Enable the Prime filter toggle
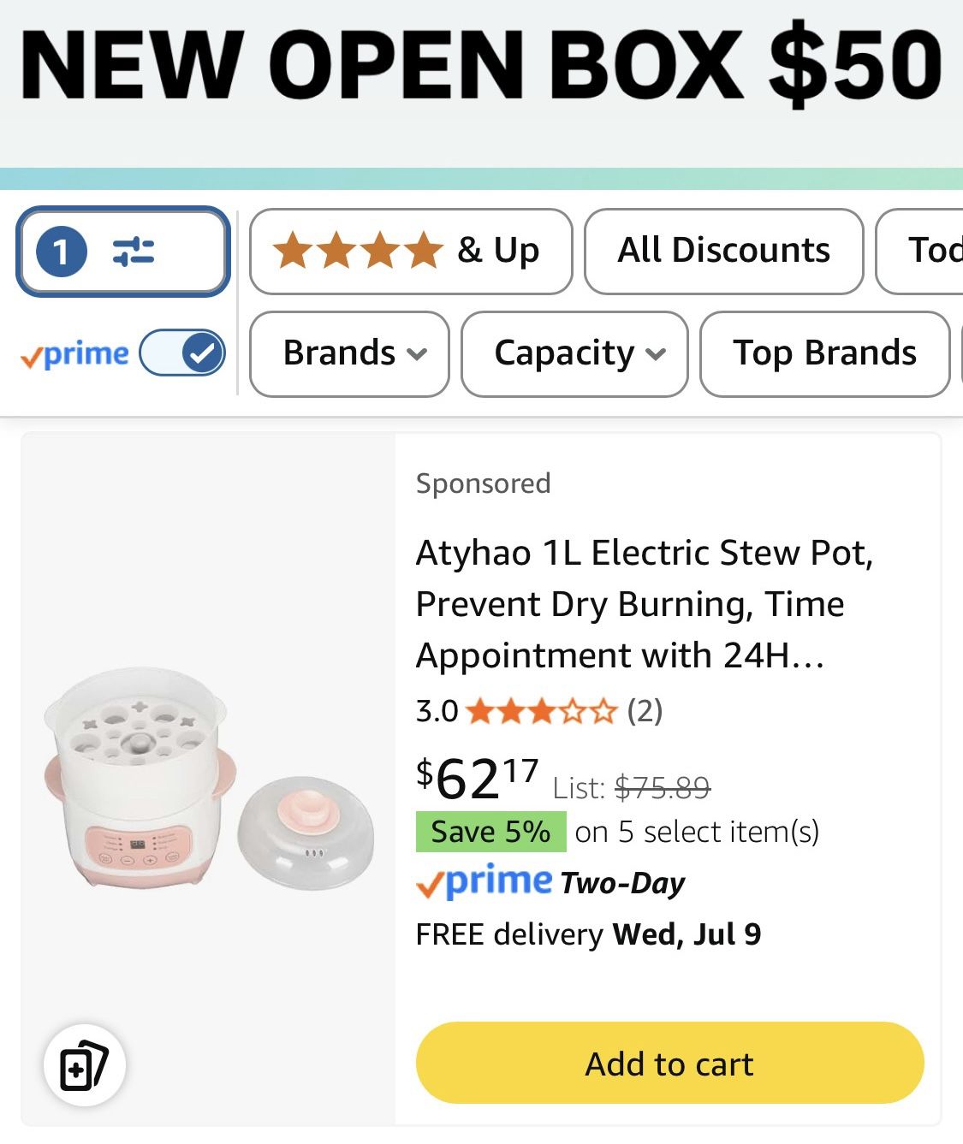This screenshot has height=1144, width=963. [182, 353]
